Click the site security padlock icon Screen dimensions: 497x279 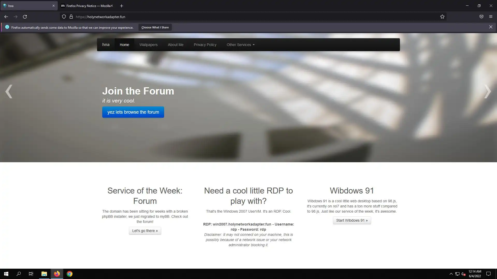coord(71,17)
